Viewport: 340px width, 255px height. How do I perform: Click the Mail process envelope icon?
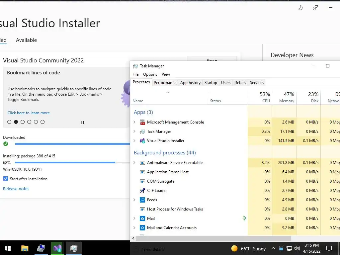[142, 218]
